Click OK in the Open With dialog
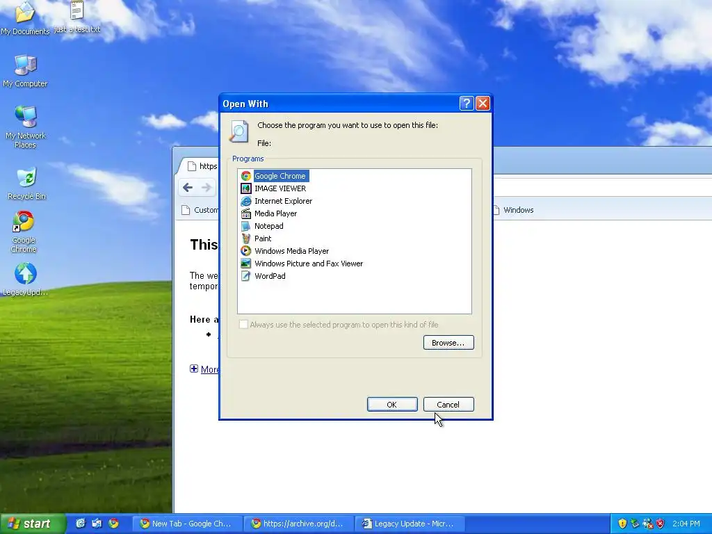The height and width of the screenshot is (534, 712). point(392,404)
